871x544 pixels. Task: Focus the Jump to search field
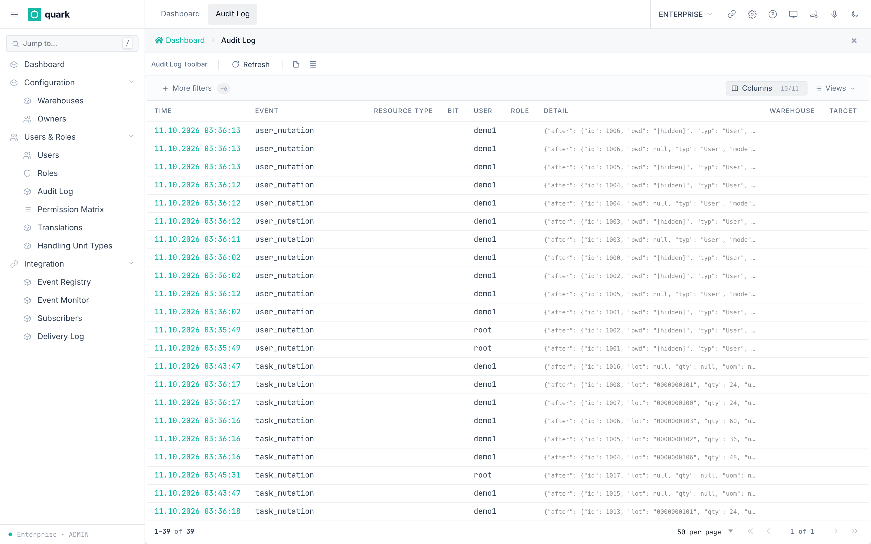tap(72, 44)
